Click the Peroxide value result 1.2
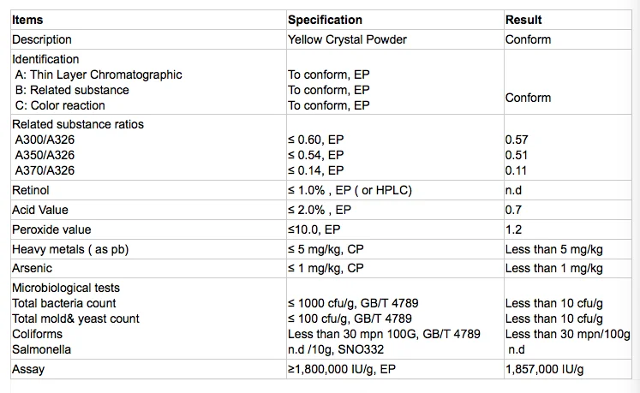The width and height of the screenshot is (640, 393). 514,229
